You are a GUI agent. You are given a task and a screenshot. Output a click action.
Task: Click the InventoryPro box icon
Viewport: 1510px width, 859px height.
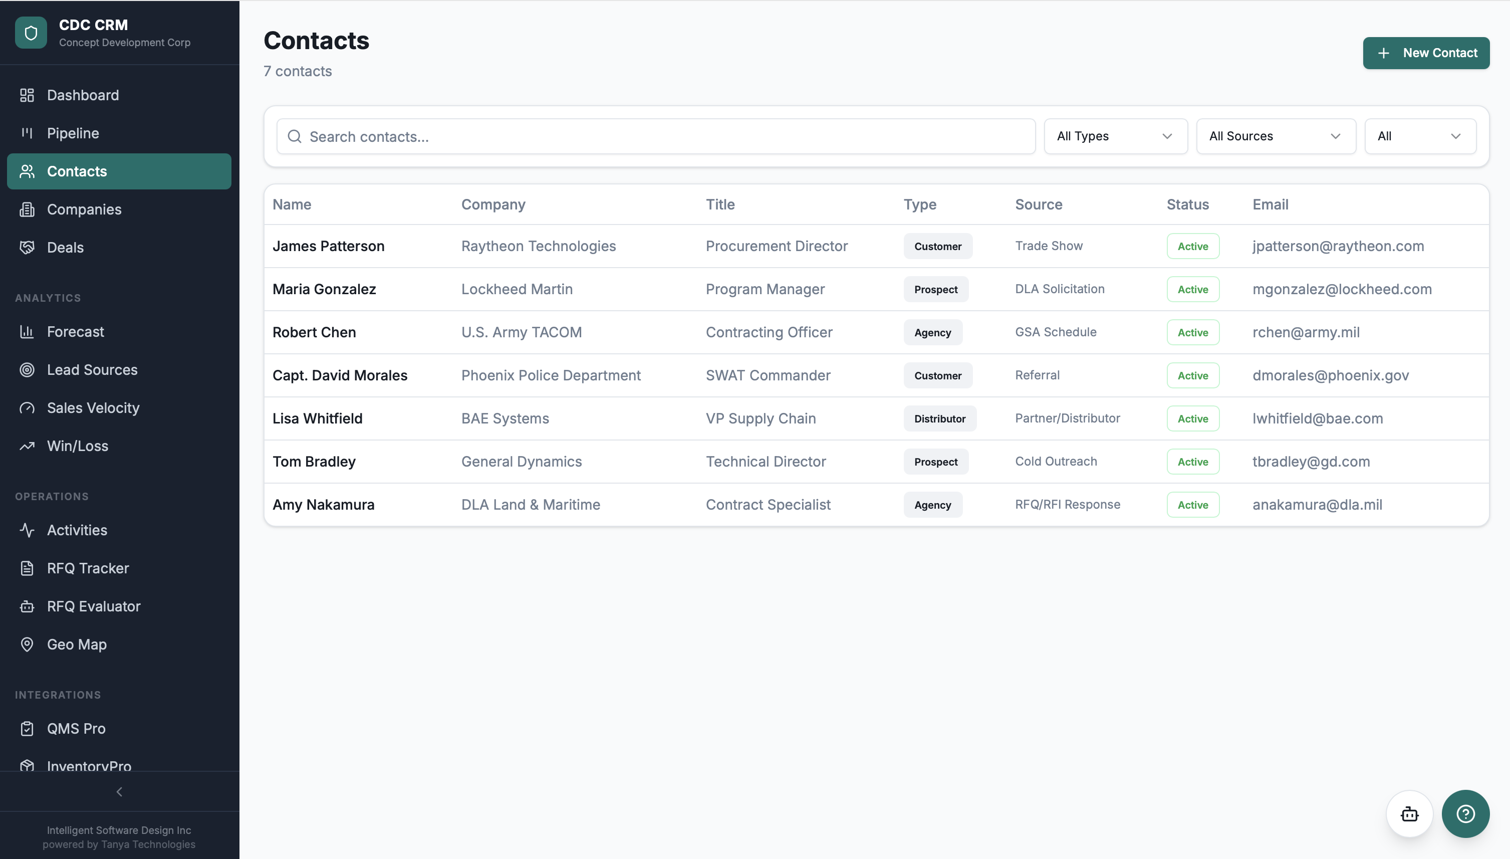27,766
